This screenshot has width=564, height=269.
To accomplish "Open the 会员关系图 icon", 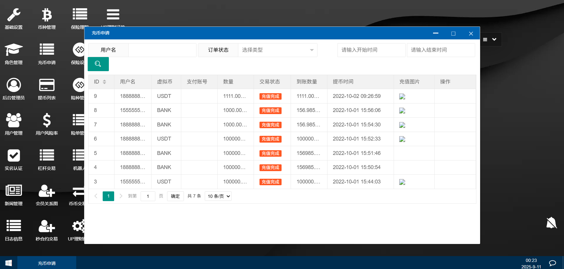I will 46,191.
